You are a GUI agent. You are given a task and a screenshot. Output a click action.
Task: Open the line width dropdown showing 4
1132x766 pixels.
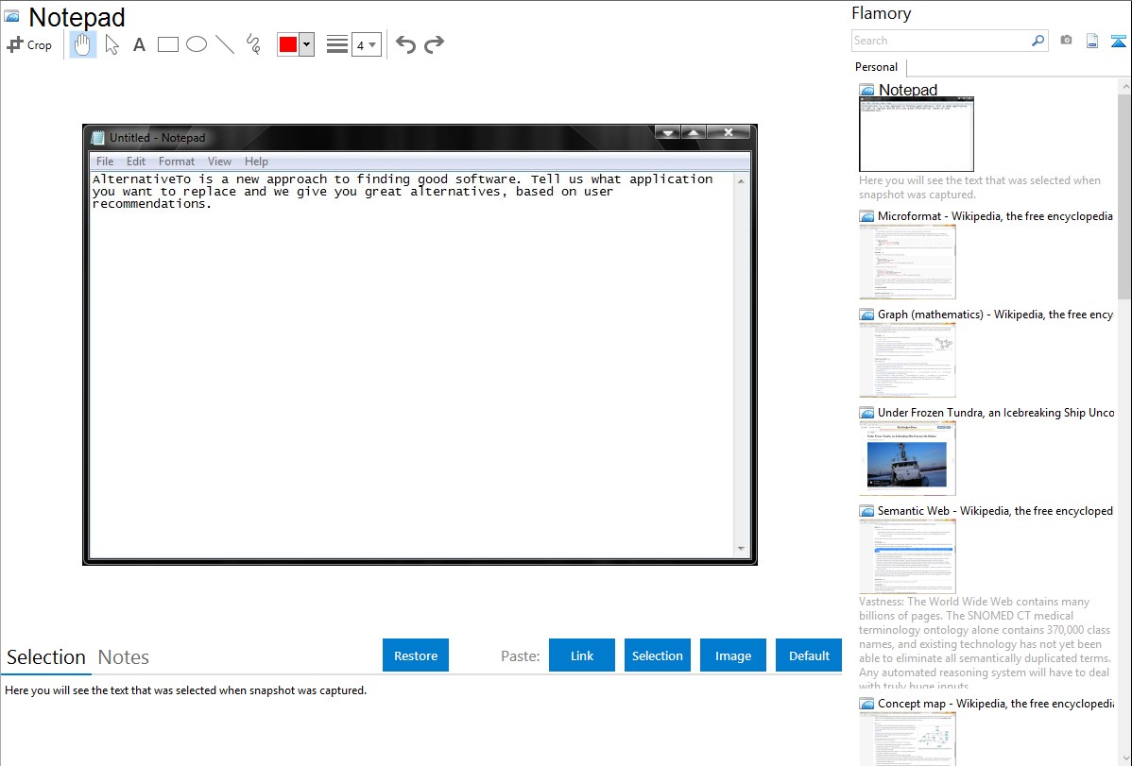click(366, 44)
